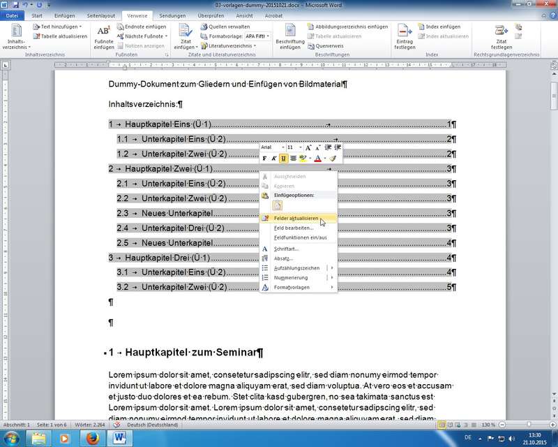Viewport: 558px width, 447px height.
Task: Choose Feld bearbeiten... in context menu
Action: tap(299, 228)
